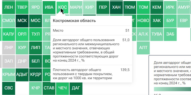191x95 pixels.
Task: Choose the КИР region tile
Action: [x=89, y=7]
